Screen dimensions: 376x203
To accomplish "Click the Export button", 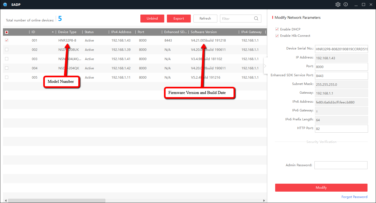I will 179,19.
